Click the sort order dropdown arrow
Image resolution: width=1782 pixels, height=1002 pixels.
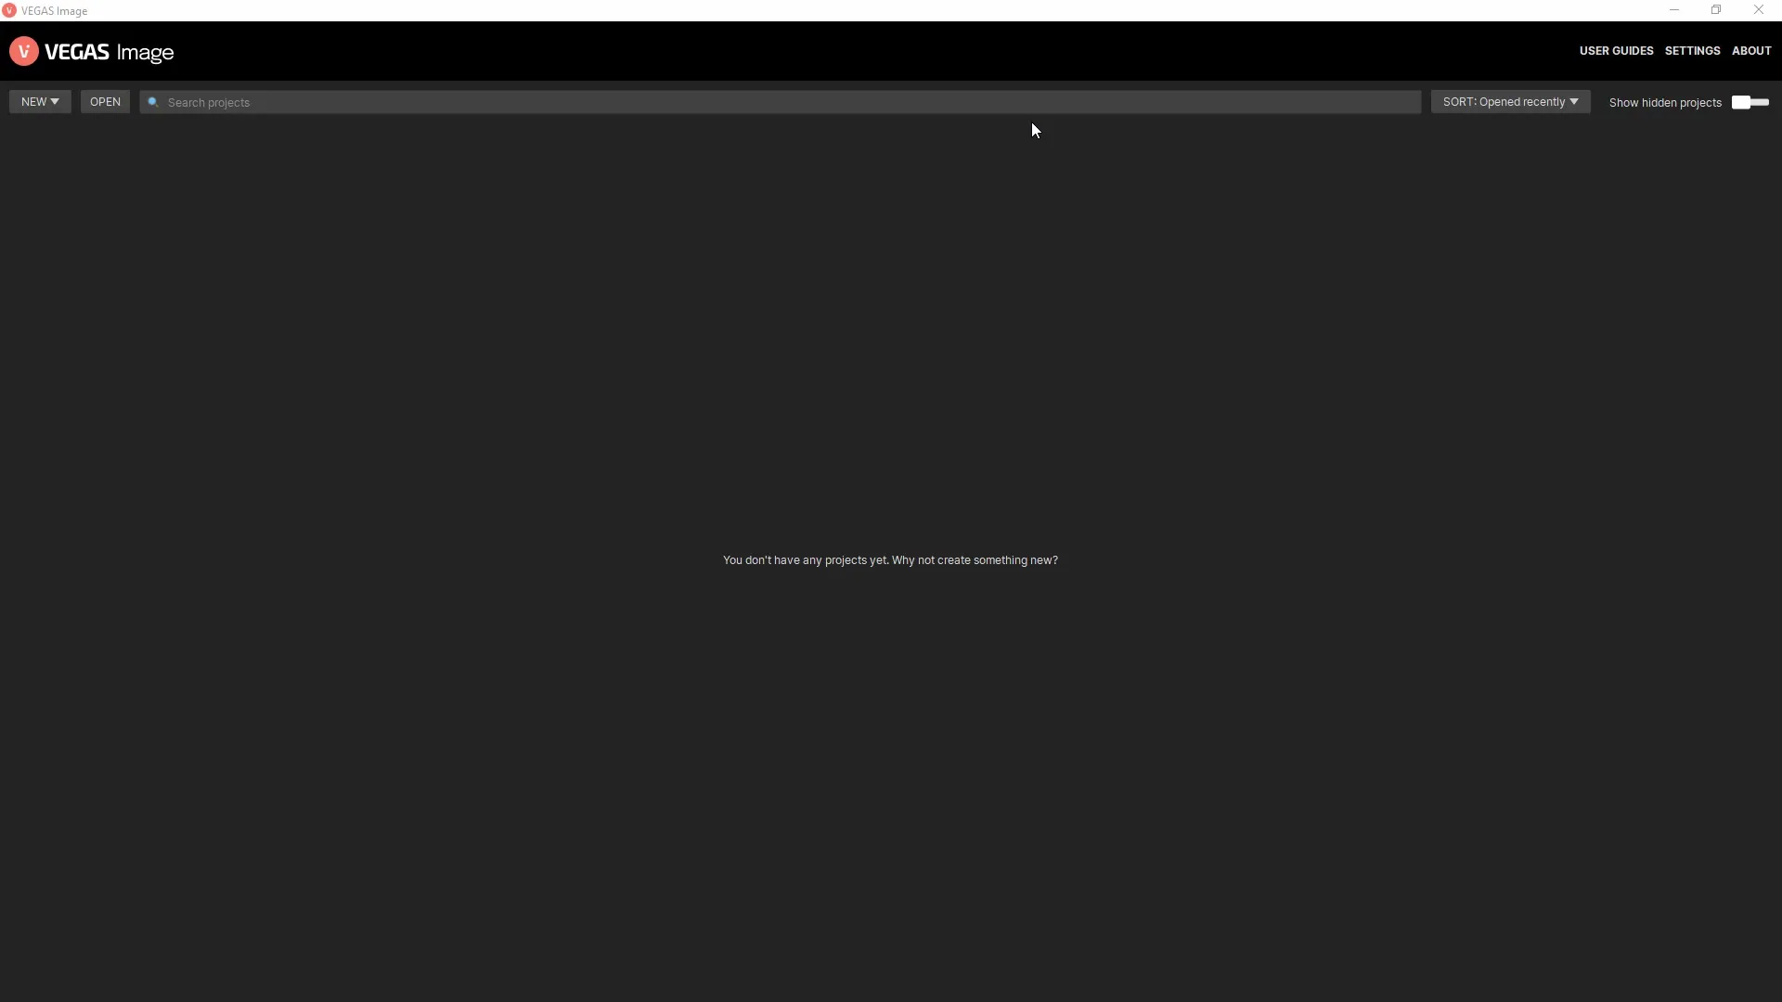(x=1575, y=101)
